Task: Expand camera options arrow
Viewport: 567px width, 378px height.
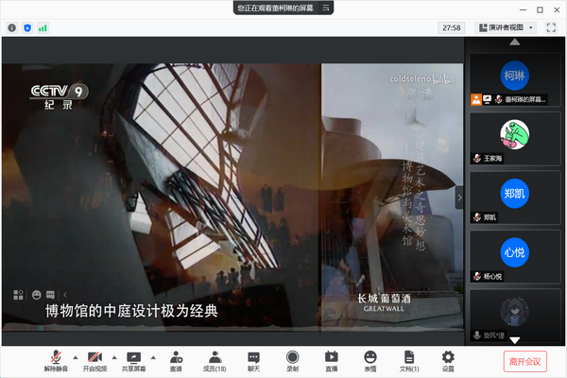Action: click(114, 358)
